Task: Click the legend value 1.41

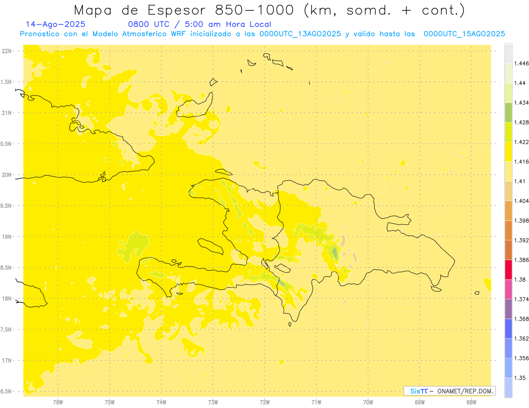Action: 521,181
